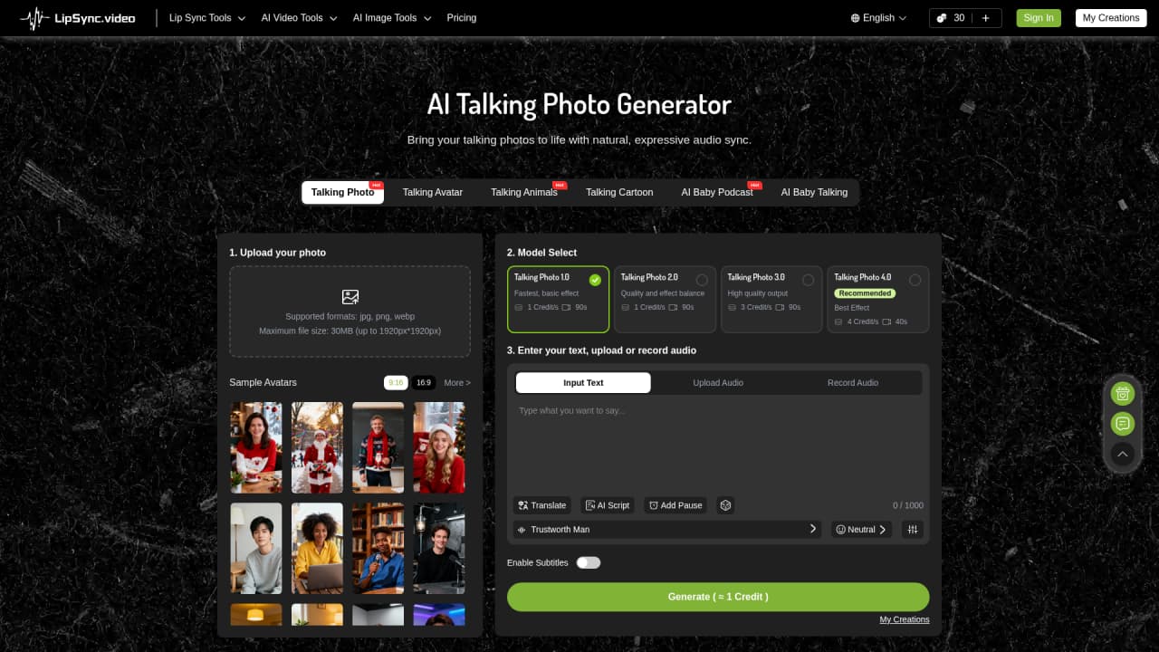The image size is (1159, 652).
Task: Click the Generate 1 Credit button
Action: pos(718,597)
